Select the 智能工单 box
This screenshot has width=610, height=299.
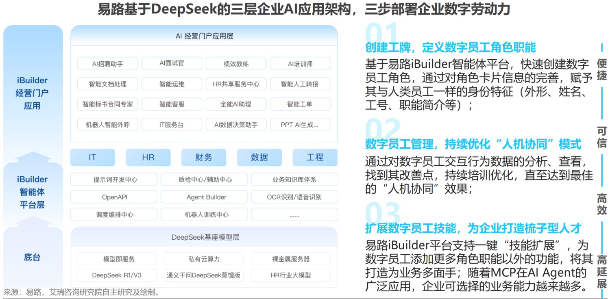[x=300, y=104]
